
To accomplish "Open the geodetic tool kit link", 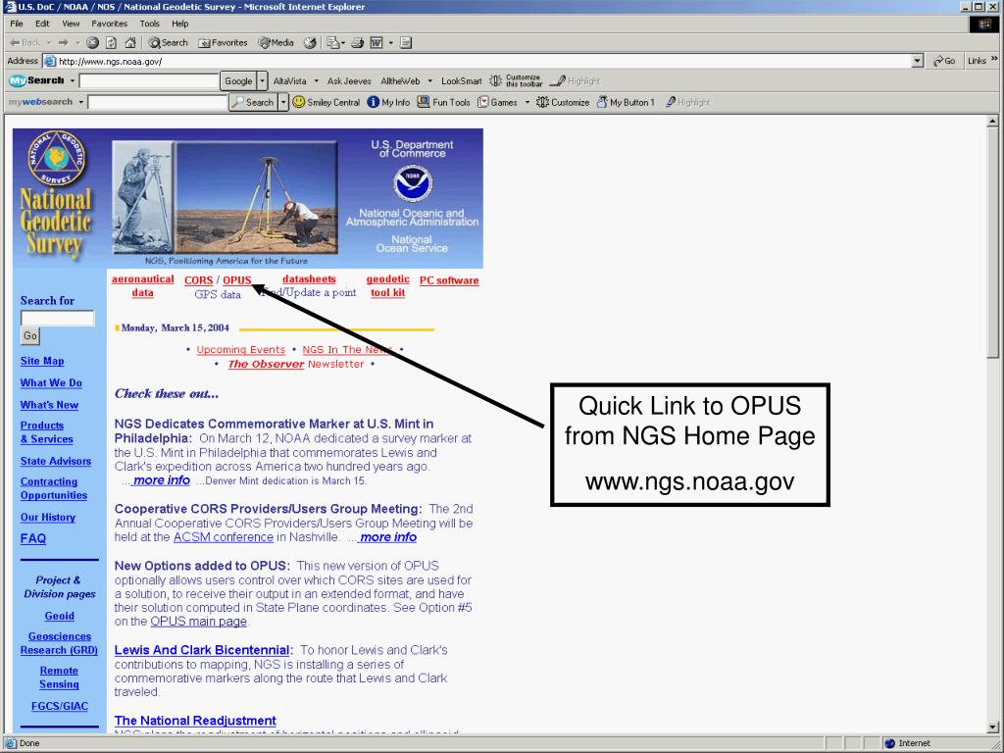I will pyautogui.click(x=388, y=285).
